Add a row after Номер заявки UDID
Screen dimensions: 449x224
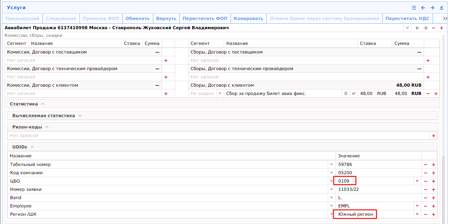coord(434,190)
